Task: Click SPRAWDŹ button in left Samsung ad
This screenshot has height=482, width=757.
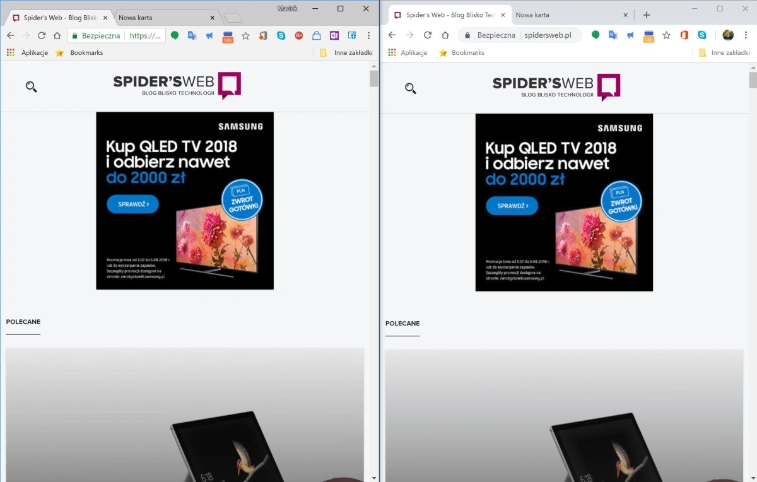Action: [132, 204]
